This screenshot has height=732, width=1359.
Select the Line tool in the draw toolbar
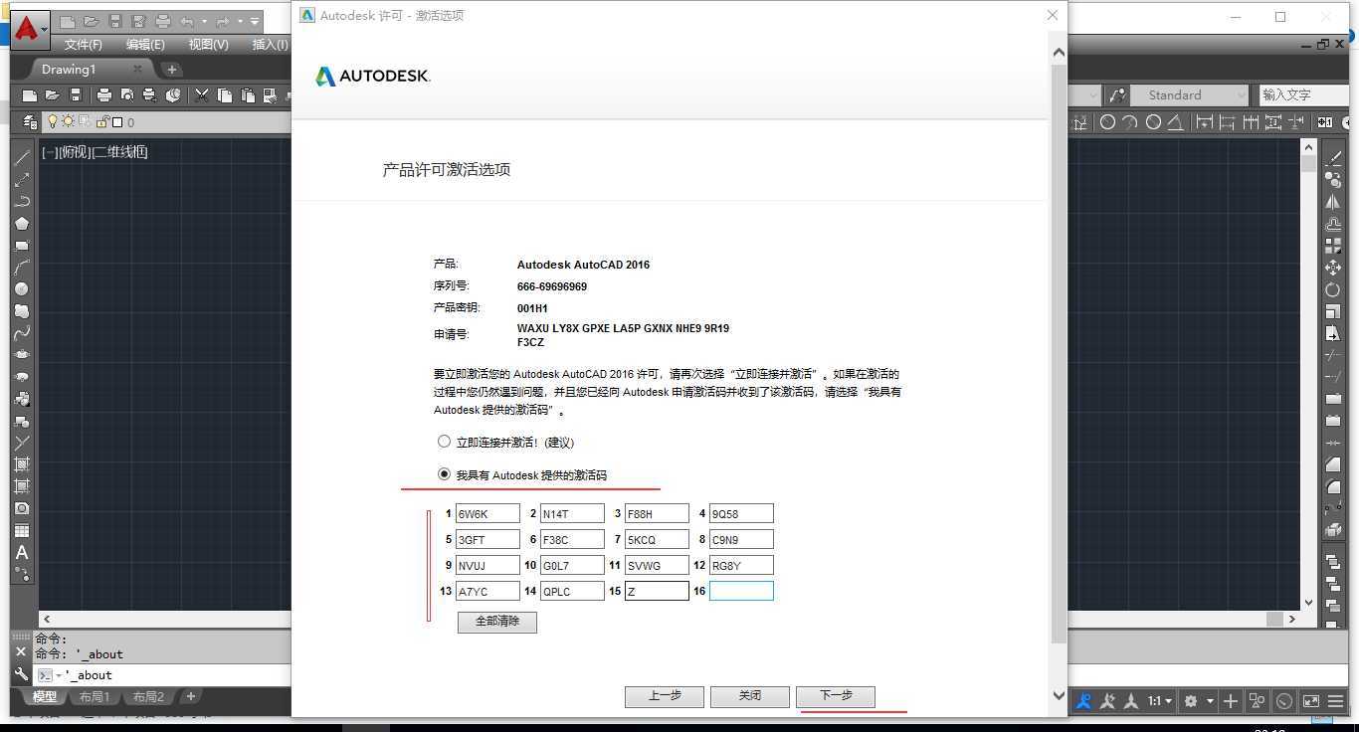point(21,158)
